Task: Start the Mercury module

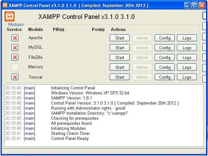Action: click(x=120, y=67)
